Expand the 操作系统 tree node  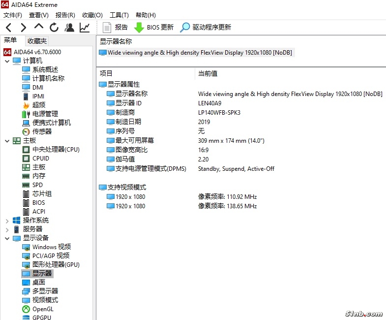pyautogui.click(x=7, y=221)
